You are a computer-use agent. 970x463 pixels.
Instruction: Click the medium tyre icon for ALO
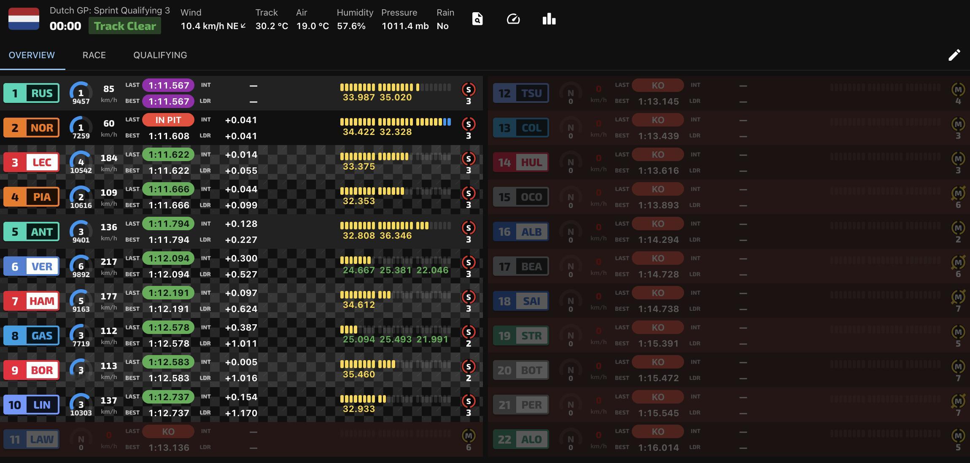(x=958, y=436)
